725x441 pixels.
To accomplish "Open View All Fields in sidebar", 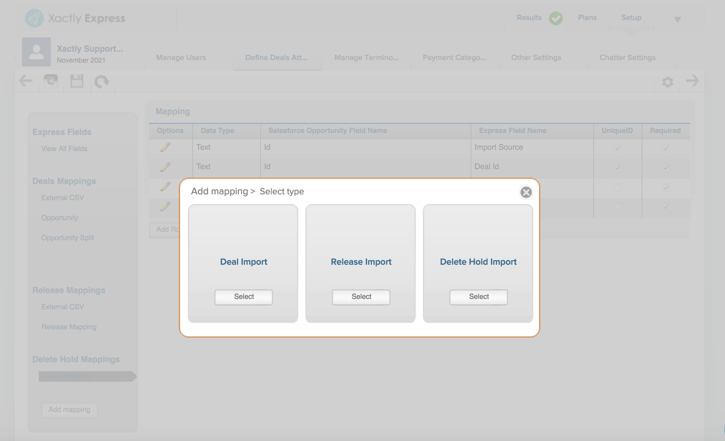I will (x=64, y=149).
